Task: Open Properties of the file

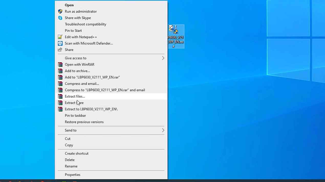Action: pyautogui.click(x=72, y=175)
